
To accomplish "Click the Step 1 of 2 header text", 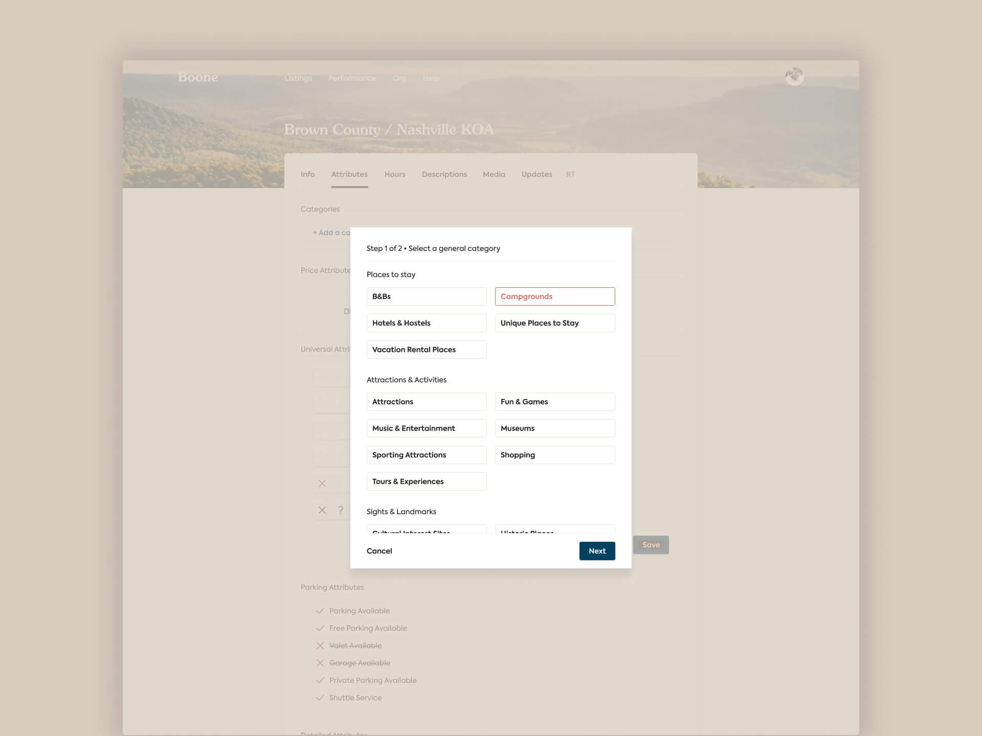I will point(433,248).
